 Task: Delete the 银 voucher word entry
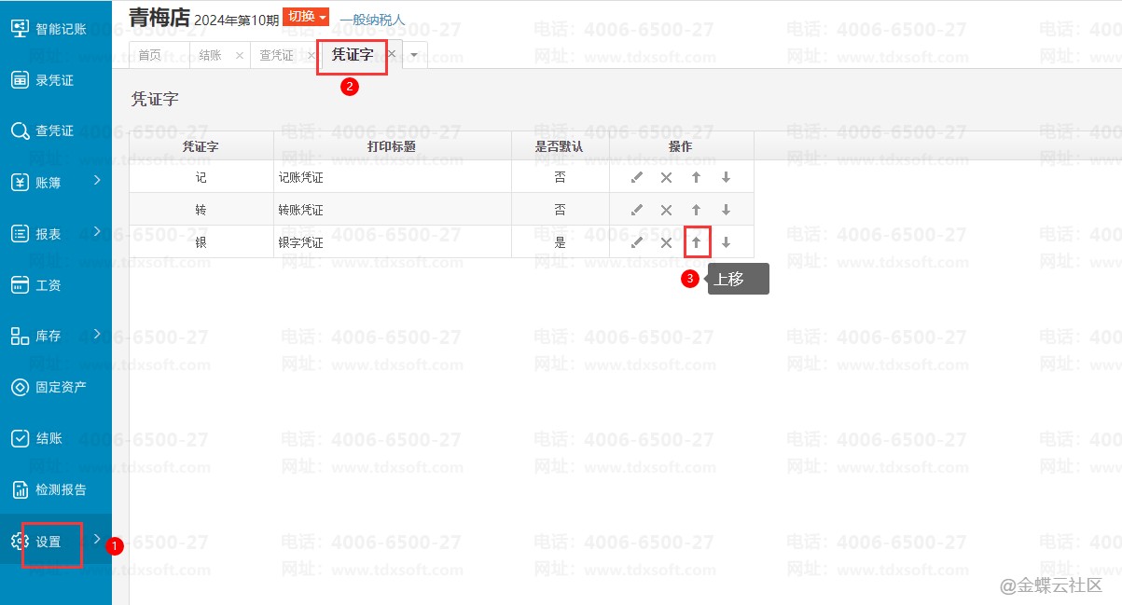pyautogui.click(x=666, y=242)
